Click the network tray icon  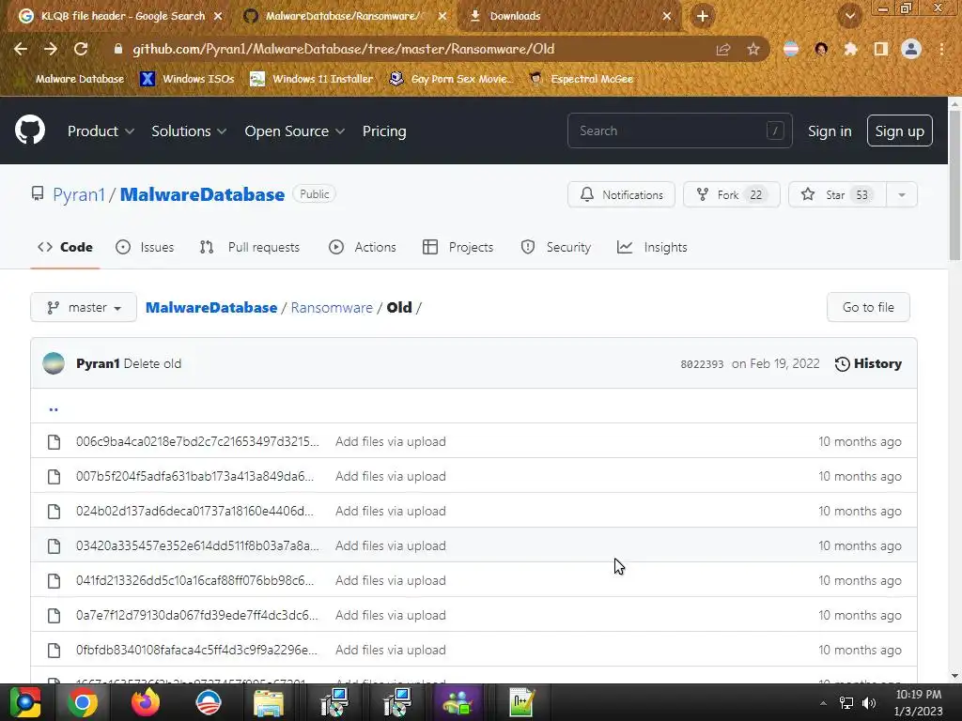[x=846, y=702]
